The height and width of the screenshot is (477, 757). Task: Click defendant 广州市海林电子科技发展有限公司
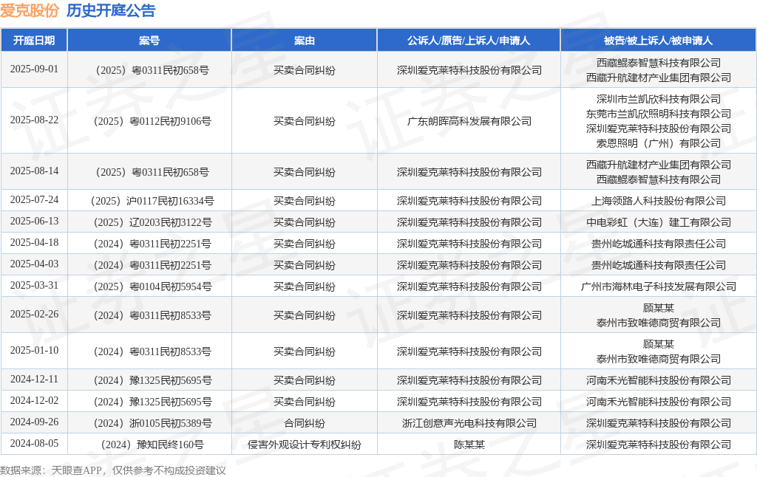click(659, 286)
